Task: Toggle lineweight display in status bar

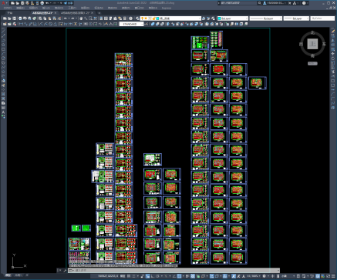Action: point(187,276)
